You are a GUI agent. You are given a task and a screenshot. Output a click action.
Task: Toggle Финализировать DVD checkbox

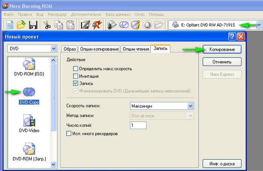pos(76,91)
